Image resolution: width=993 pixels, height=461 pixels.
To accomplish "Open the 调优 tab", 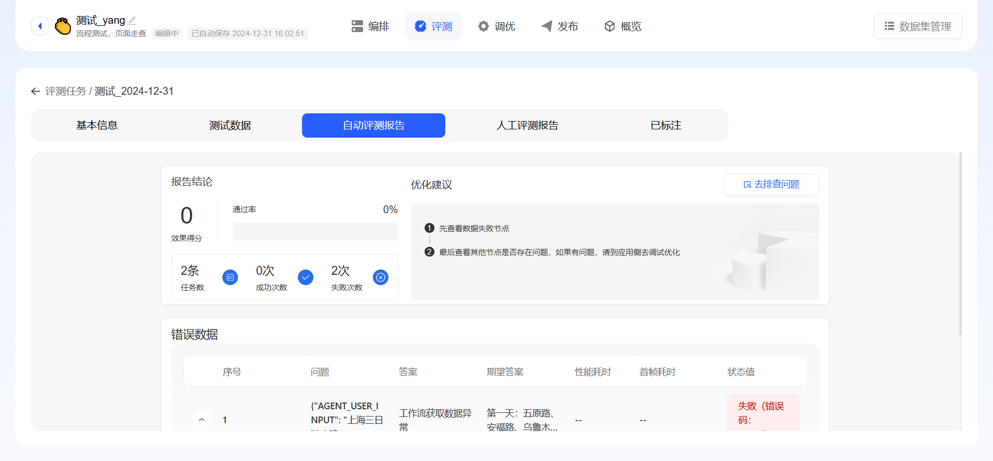I will point(496,26).
